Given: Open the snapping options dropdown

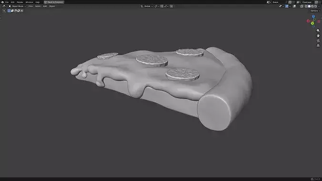Looking at the screenshot, I should pyautogui.click(x=166, y=6).
